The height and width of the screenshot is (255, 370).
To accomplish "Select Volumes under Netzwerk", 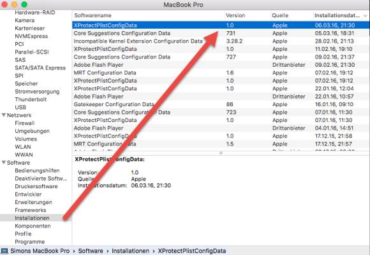I will click(x=26, y=139).
